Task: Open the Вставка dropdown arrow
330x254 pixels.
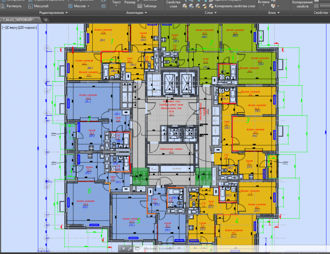Action: point(264,5)
